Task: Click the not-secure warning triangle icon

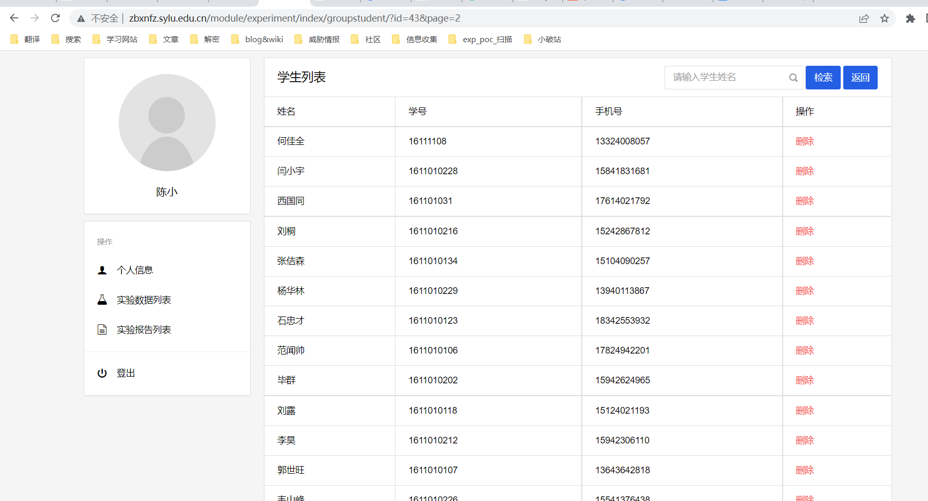Action: click(81, 18)
